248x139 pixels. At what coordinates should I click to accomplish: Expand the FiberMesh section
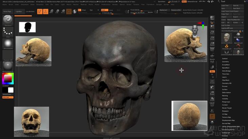226,80
